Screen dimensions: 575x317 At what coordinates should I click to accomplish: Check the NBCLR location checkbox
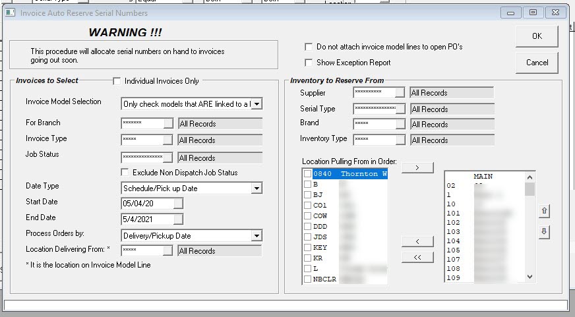point(308,279)
